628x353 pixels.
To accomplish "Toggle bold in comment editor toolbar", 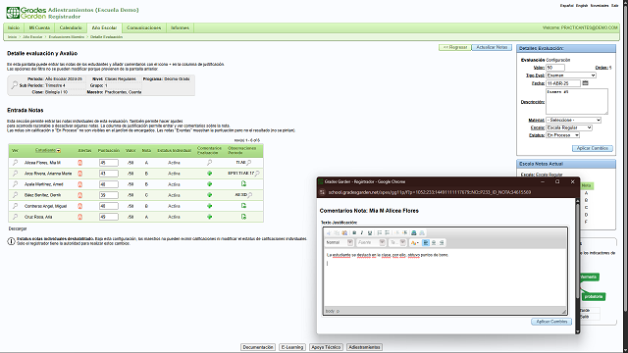I will (354, 232).
